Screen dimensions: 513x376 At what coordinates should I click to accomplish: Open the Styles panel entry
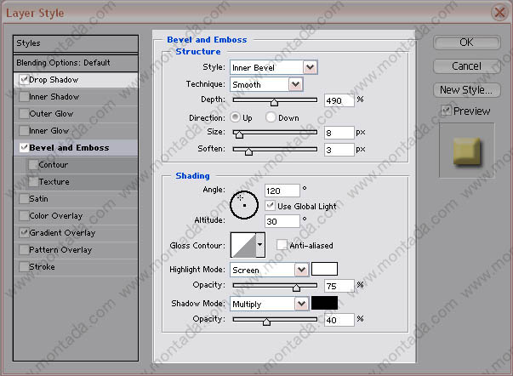click(x=76, y=43)
